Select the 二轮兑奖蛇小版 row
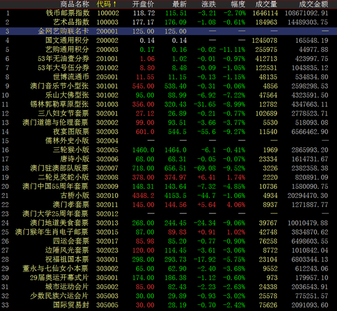337x311 pixels. click(168, 177)
